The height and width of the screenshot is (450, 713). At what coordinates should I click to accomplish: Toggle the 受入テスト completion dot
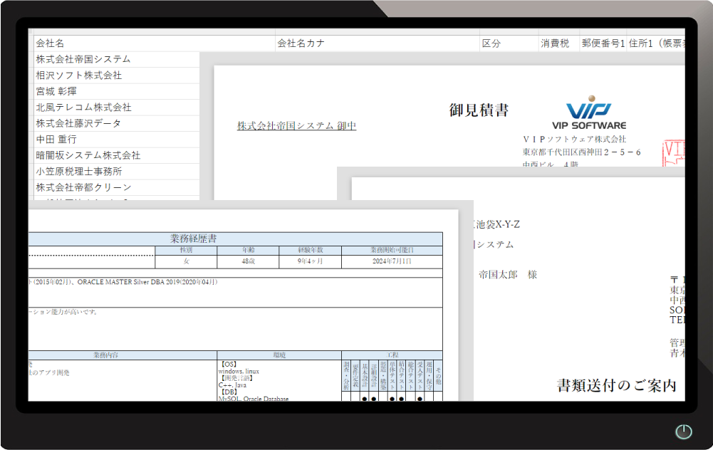(420, 399)
